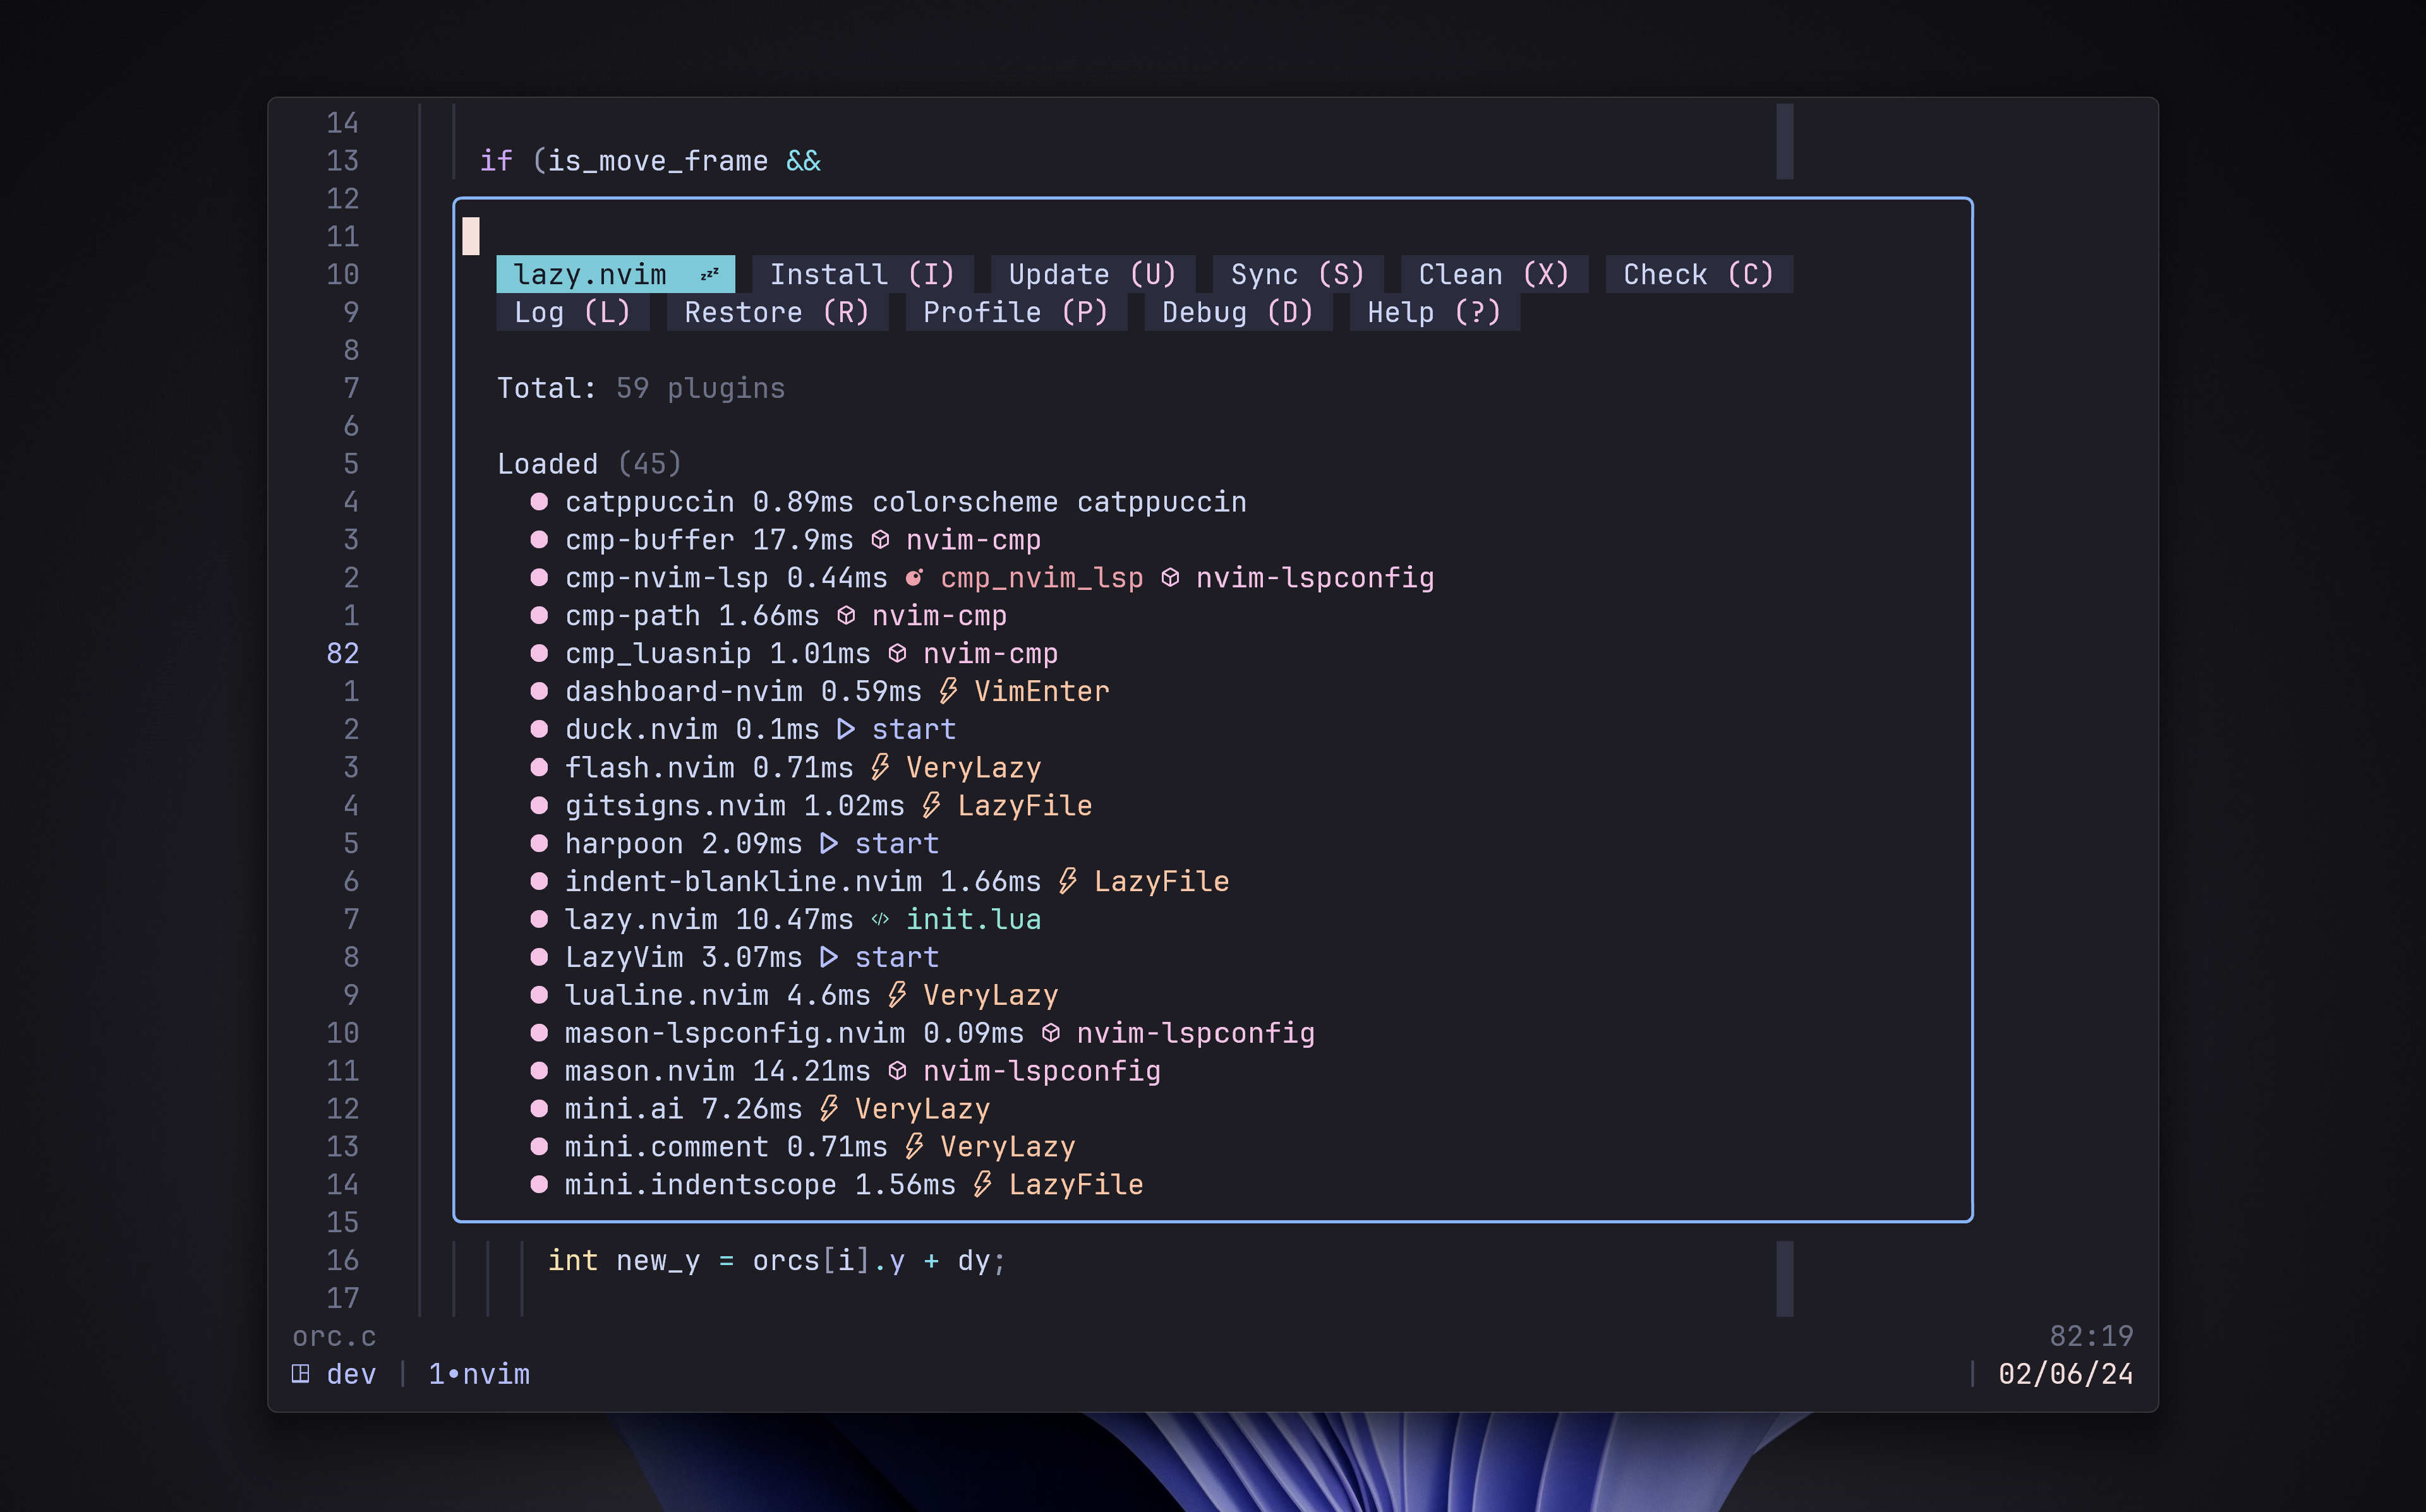
Task: Click the lightning icon on the gitsigns.nvim row
Action: coord(931,805)
